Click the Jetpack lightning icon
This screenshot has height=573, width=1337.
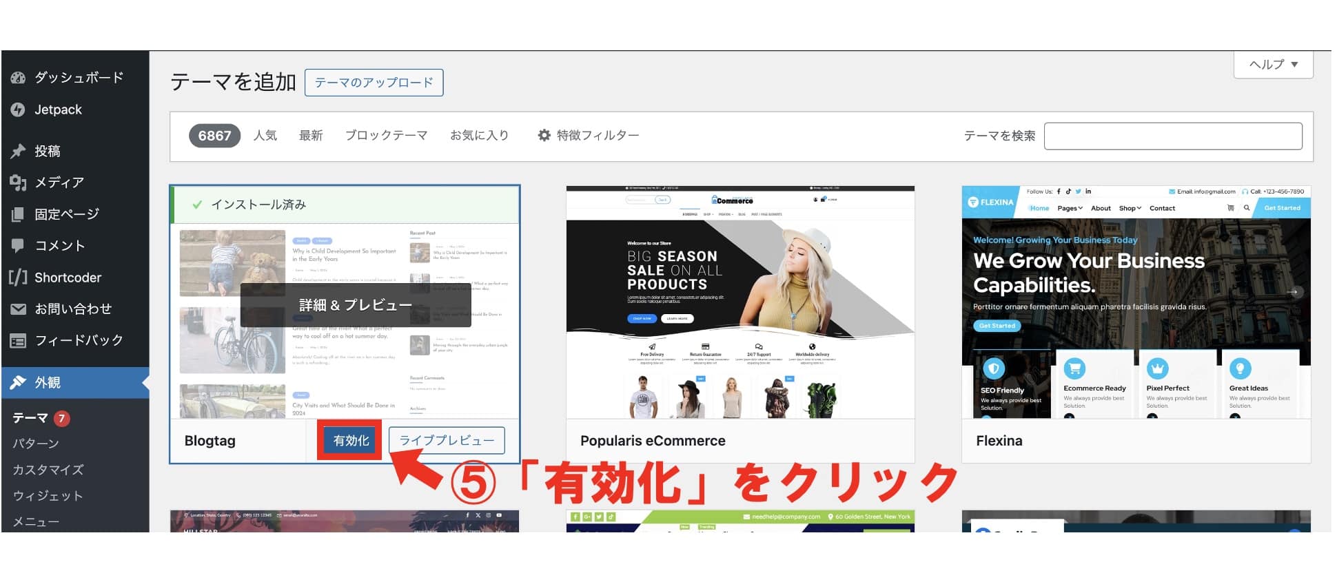(18, 110)
